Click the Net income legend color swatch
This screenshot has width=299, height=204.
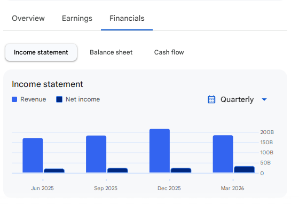coord(59,99)
